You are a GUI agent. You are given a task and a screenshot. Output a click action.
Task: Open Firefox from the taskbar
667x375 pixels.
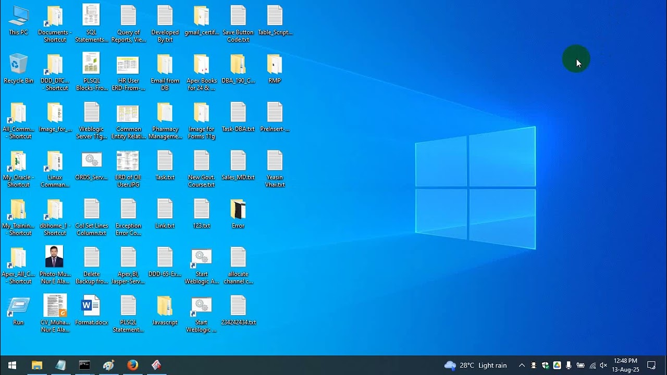pyautogui.click(x=132, y=365)
